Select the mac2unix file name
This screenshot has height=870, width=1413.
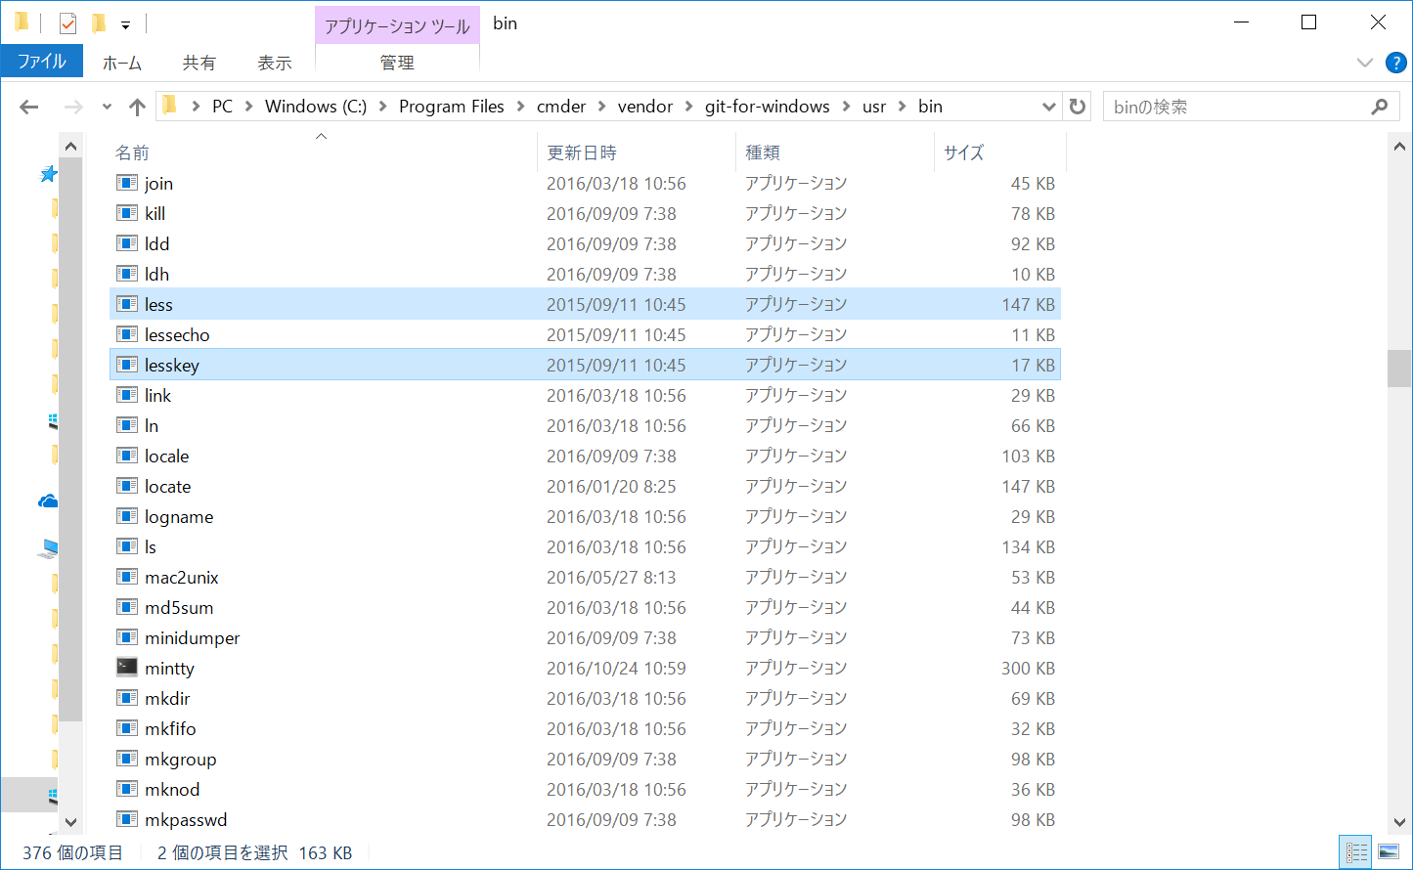coord(182,578)
